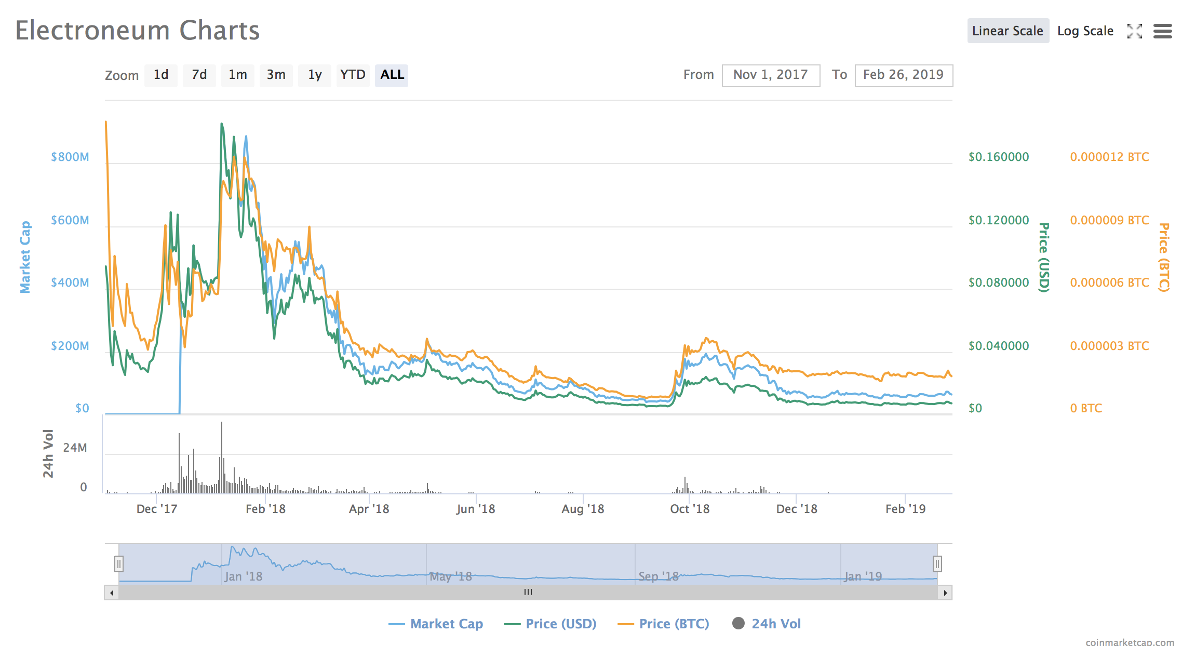1182x646 pixels.
Task: Toggle the Market Cap series legend
Action: pyautogui.click(x=446, y=624)
